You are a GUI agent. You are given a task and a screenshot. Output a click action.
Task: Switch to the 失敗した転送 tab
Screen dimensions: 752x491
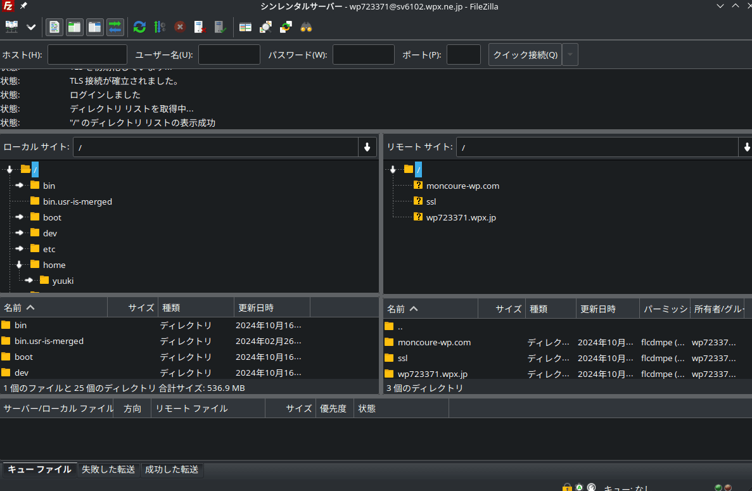(108, 469)
